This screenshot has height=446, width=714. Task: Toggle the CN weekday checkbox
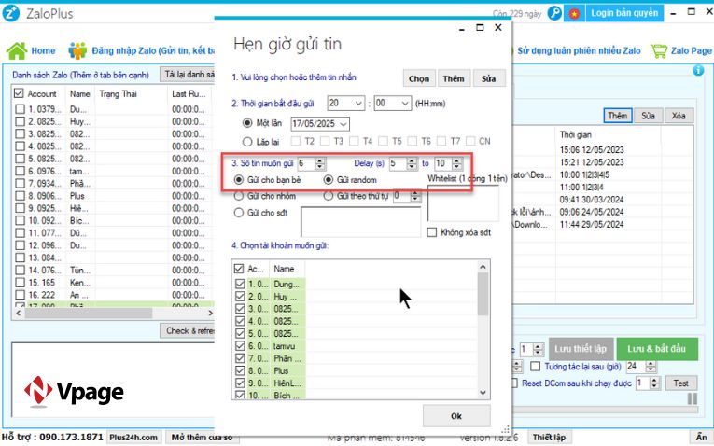[x=470, y=141]
